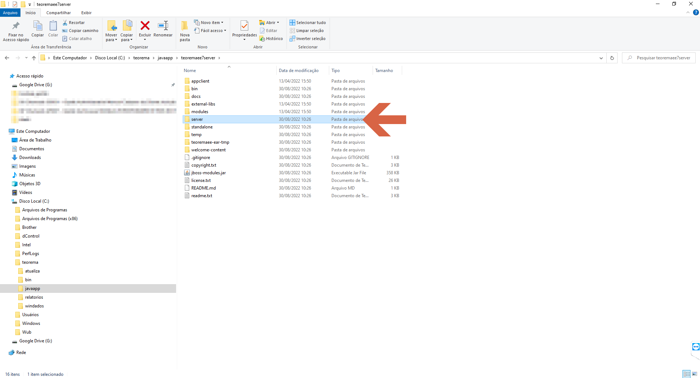Sort by the Tipo column header
Screen dimensions: 700x378
pyautogui.click(x=350, y=71)
